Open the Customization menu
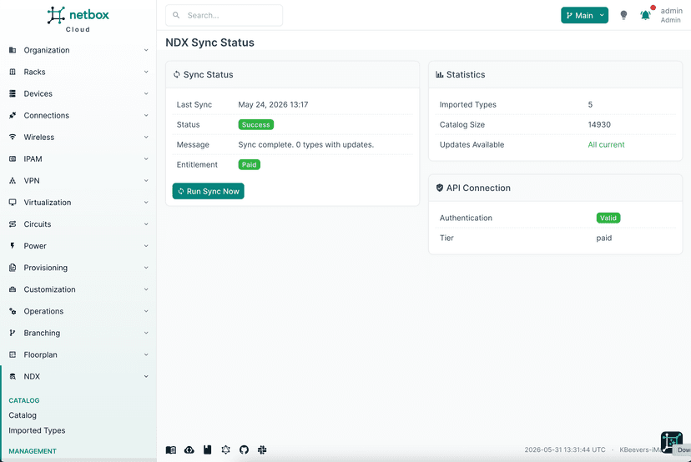 [78, 289]
